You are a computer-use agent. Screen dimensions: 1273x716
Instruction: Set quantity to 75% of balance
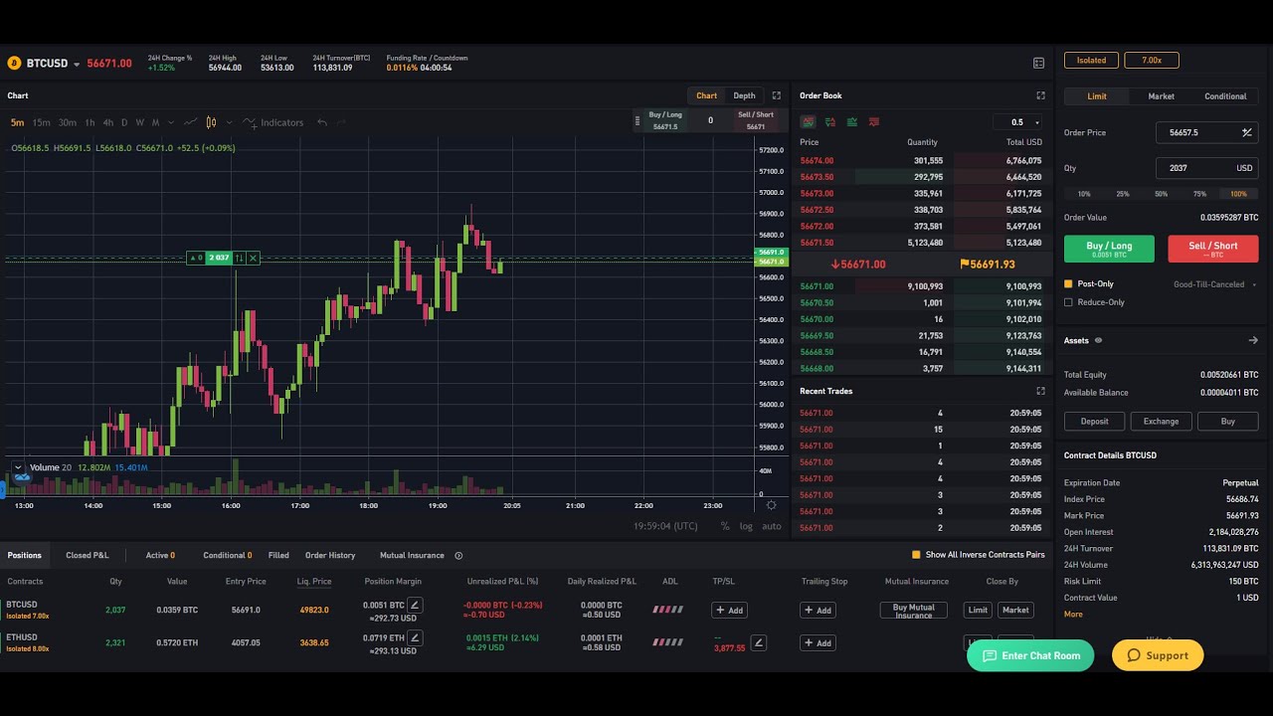point(1199,194)
